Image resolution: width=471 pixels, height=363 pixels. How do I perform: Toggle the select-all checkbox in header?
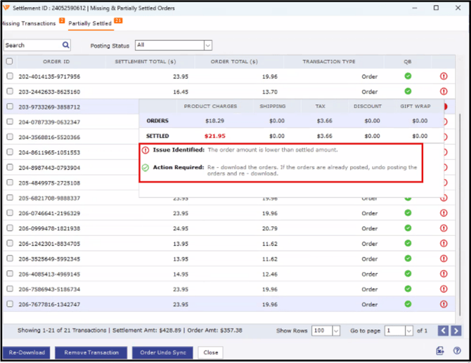click(10, 62)
